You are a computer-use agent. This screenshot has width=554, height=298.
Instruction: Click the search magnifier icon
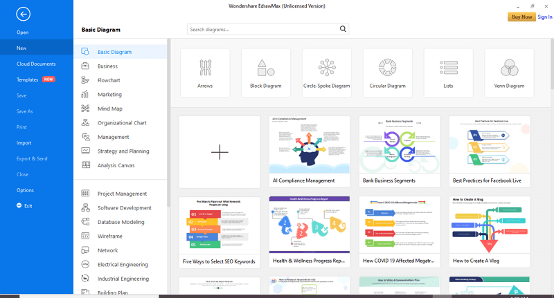343,29
